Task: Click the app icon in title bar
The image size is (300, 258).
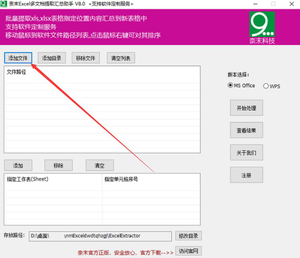Action: (x=4, y=4)
